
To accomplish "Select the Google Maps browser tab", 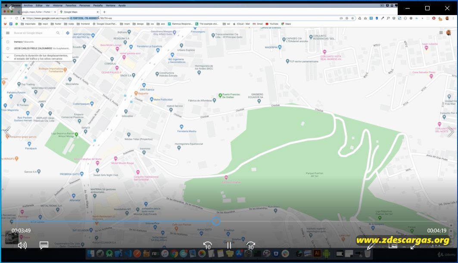I will tap(78, 12).
